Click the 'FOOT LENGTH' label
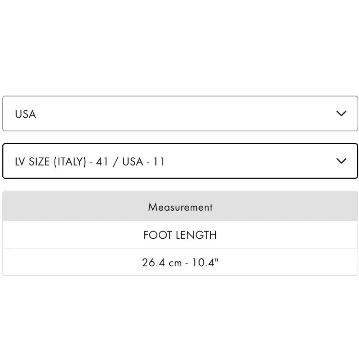359x359 pixels. tap(180, 235)
